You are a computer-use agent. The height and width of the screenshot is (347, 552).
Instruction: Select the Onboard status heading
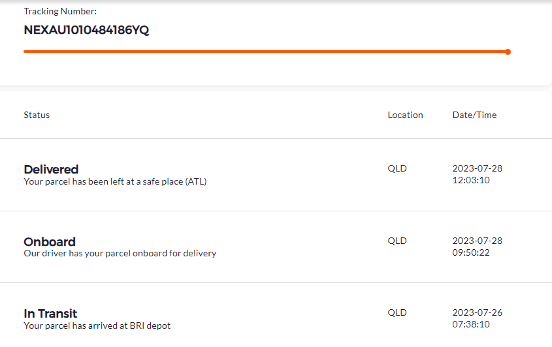click(50, 241)
